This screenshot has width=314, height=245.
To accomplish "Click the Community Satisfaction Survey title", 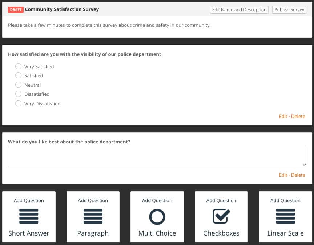I will coord(62,9).
